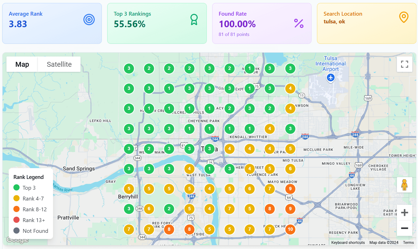Click the Rank 8-12 orange legend swatch
This screenshot has width=418, height=249.
[x=16, y=209]
